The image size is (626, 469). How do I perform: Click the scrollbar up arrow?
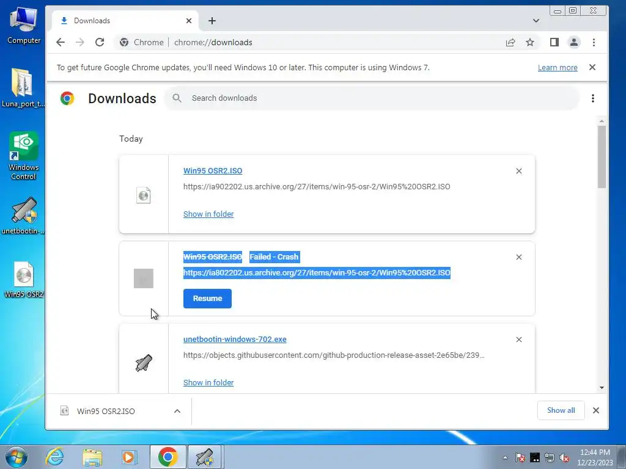602,121
